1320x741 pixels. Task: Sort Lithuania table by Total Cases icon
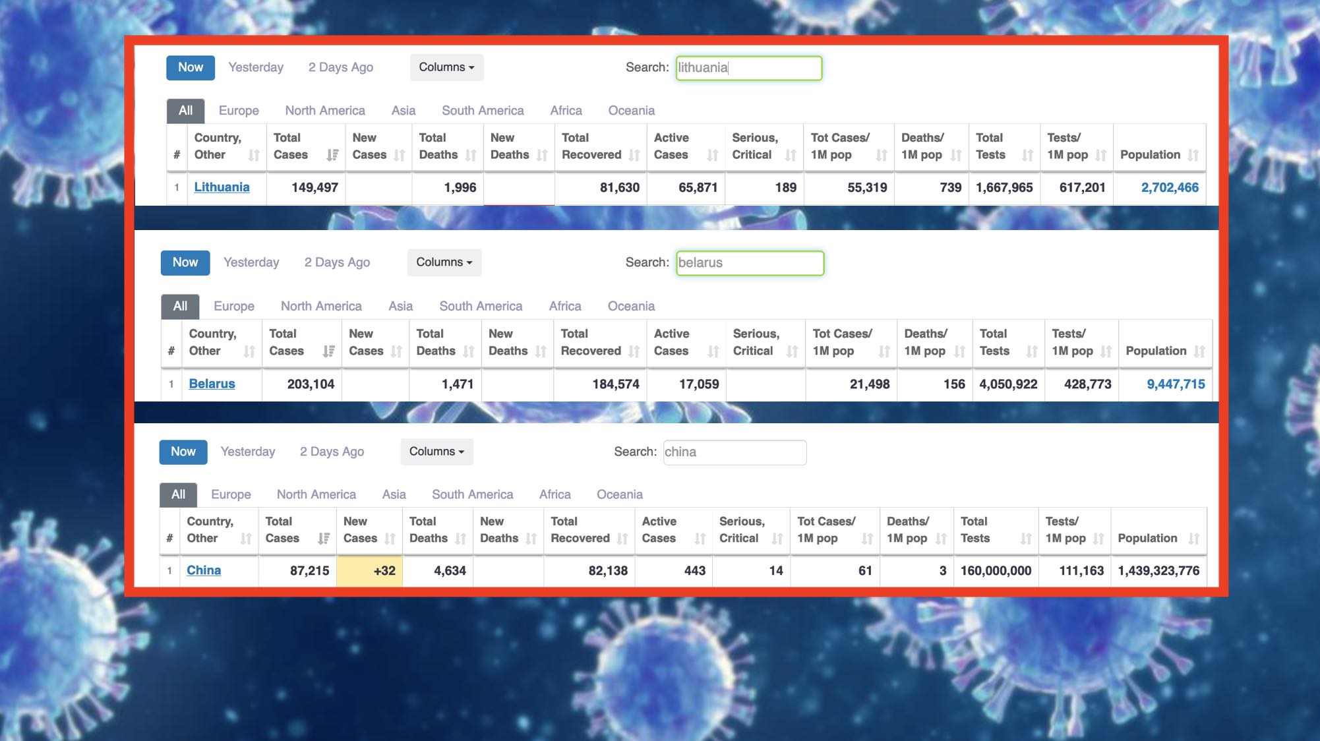click(332, 155)
